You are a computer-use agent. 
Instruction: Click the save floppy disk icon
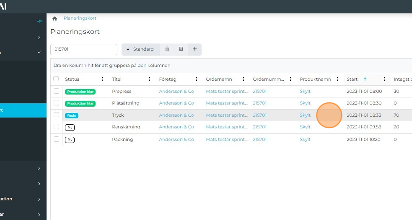(181, 49)
